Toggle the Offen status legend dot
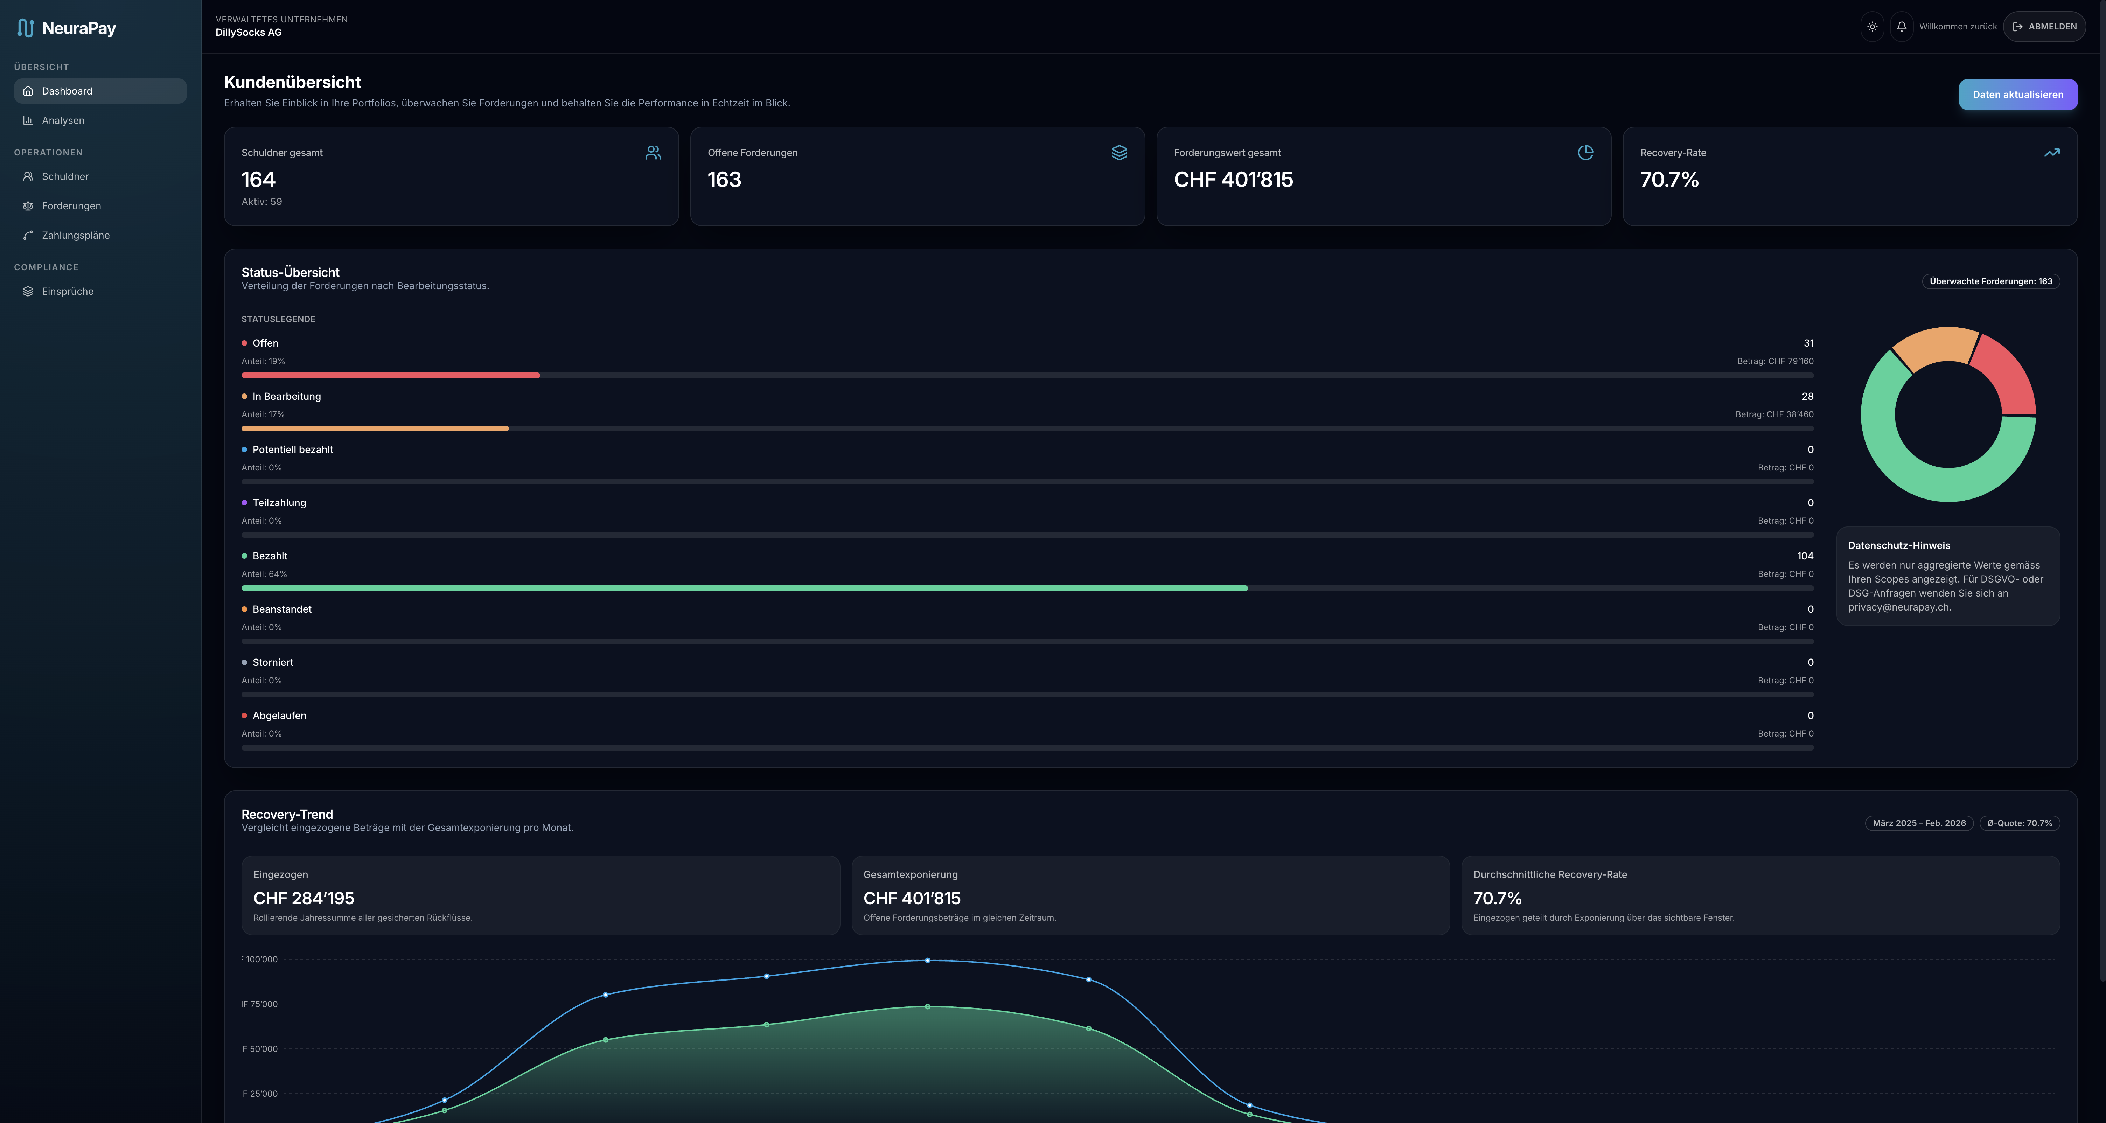Image resolution: width=2106 pixels, height=1123 pixels. click(245, 343)
